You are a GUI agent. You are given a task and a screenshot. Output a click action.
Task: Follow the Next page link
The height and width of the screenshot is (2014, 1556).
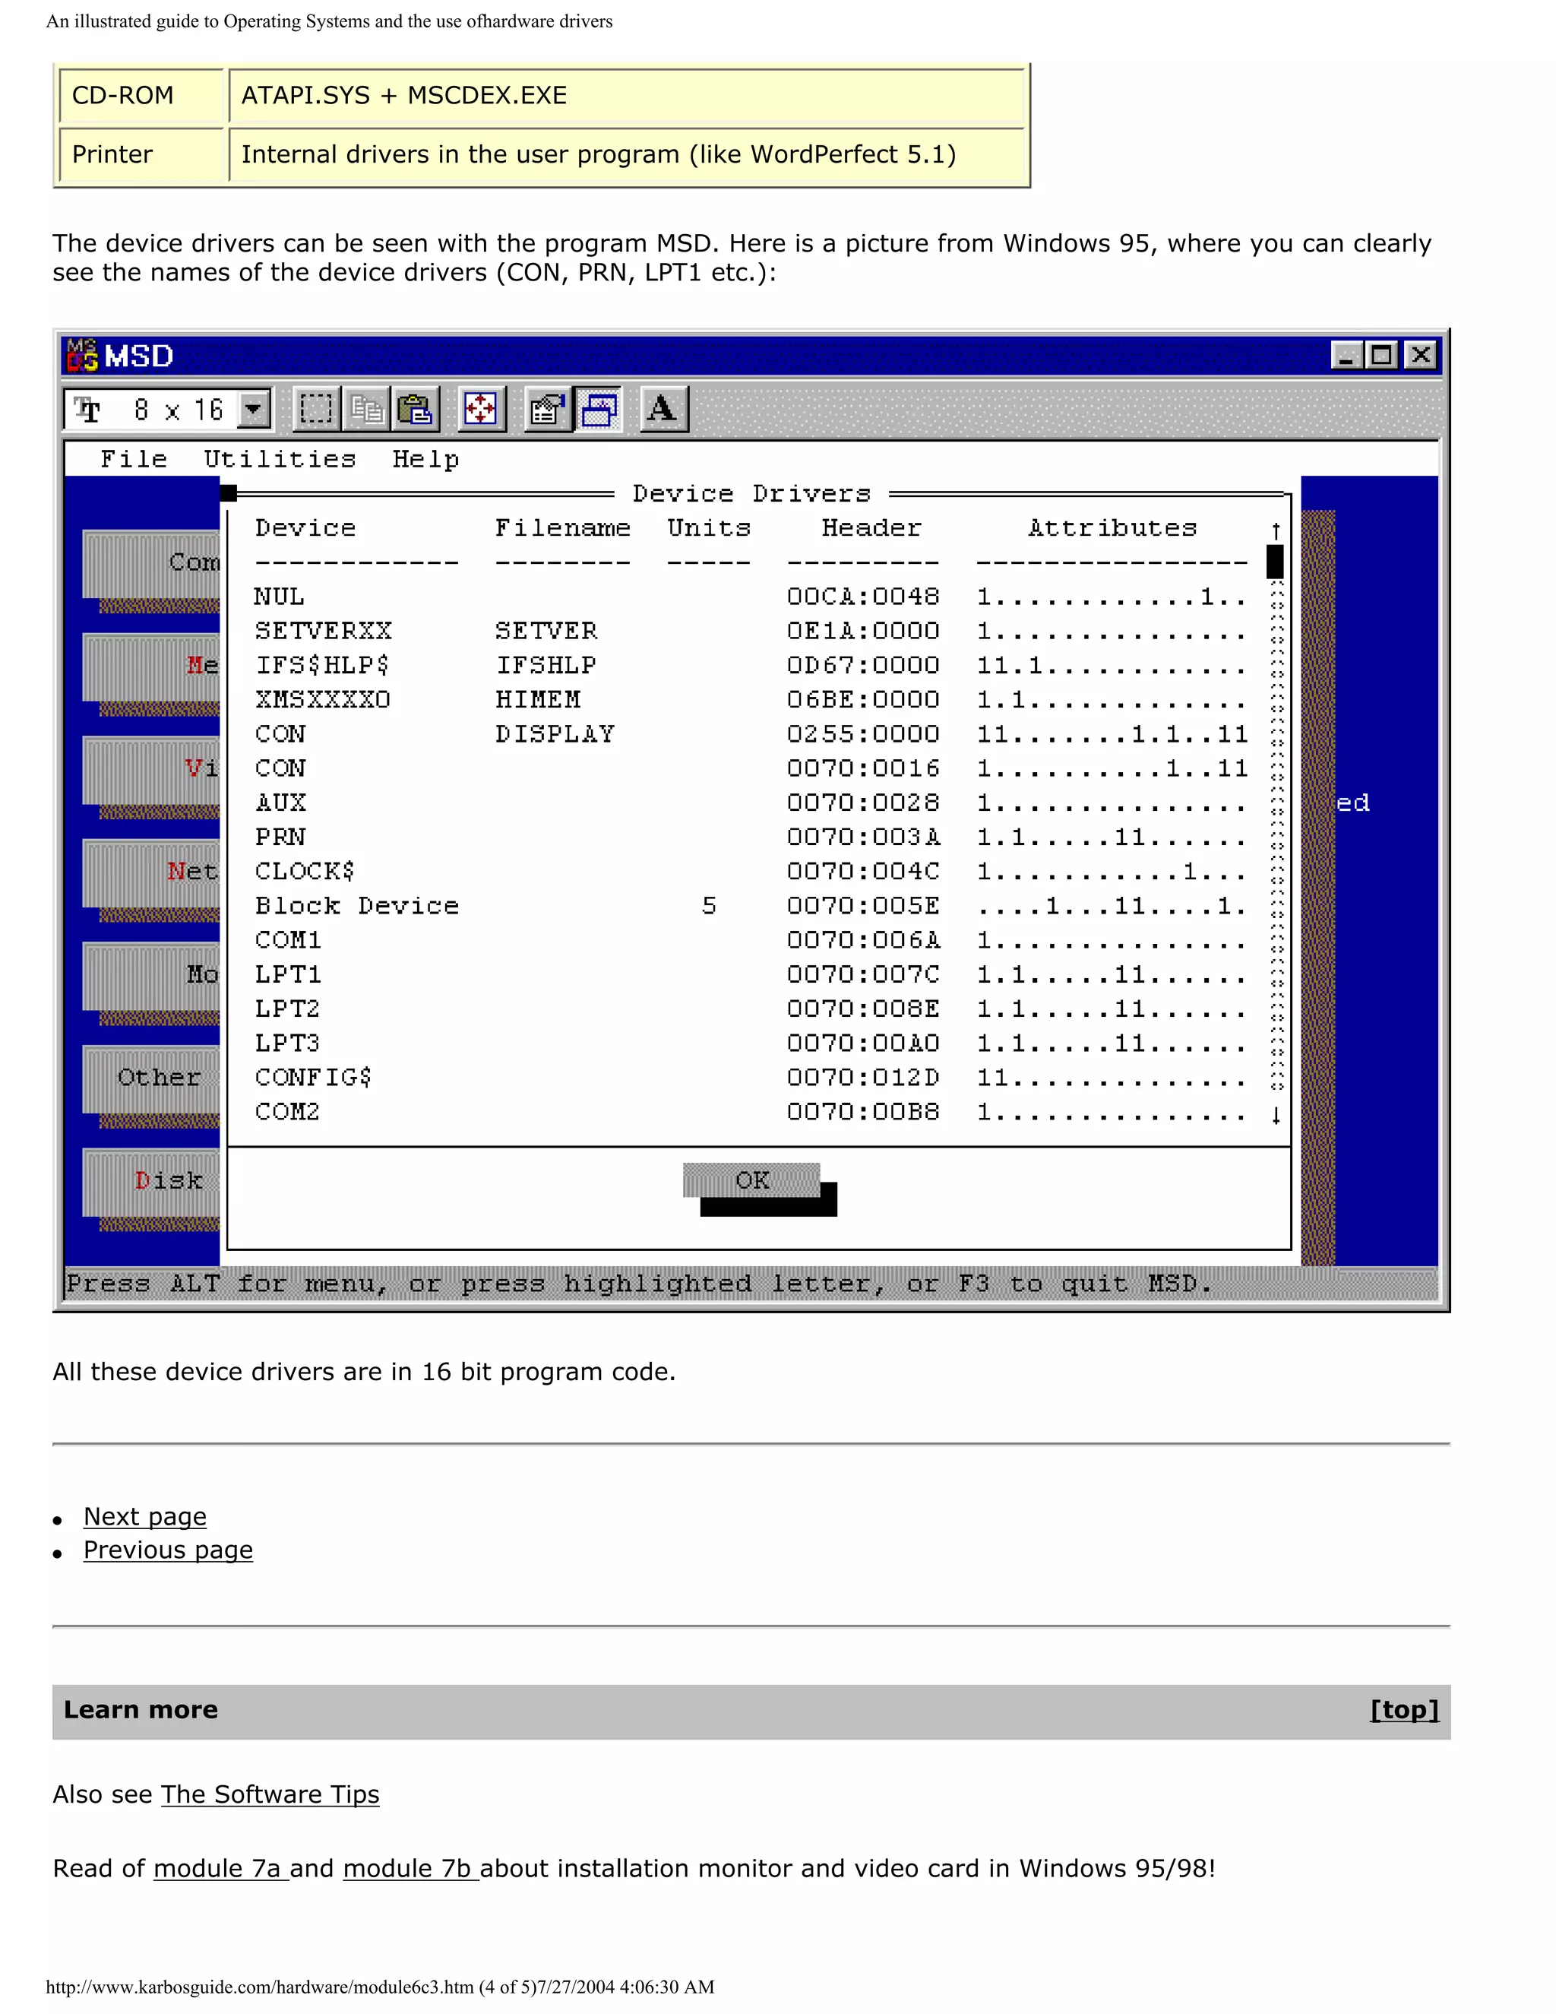coord(144,1517)
